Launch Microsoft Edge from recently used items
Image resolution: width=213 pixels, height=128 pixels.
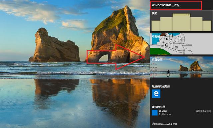(156, 94)
